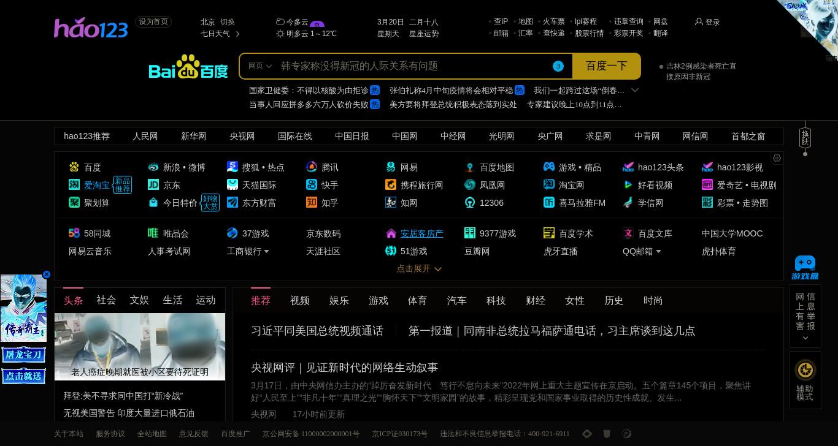Open the 百度学术 icon
Image resolution: width=838 pixels, height=446 pixels.
point(549,233)
